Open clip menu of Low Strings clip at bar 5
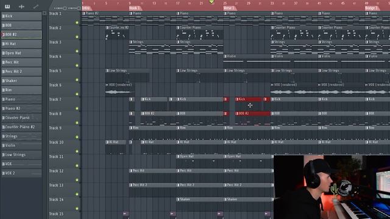The image size is (390, 219). 107,71
